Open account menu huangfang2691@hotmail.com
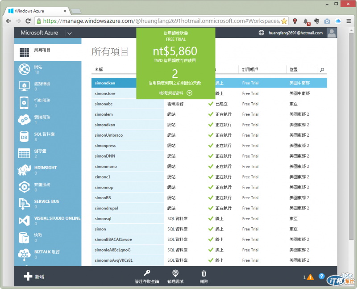The height and width of the screenshot is (289, 357). coord(295,33)
